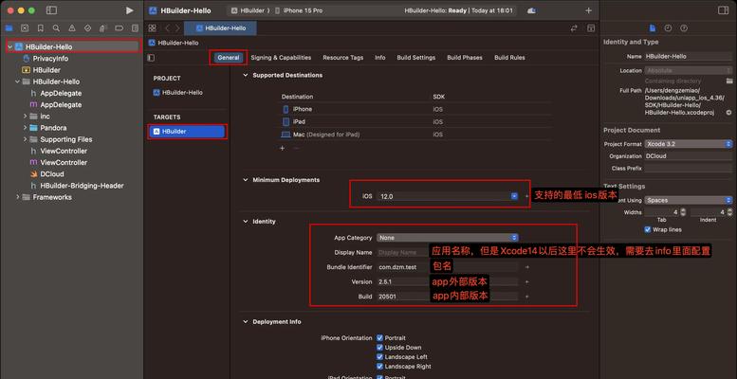
Task: Show the History inspector clock icon
Action: pyautogui.click(x=668, y=28)
